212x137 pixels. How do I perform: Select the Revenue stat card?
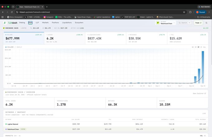[x=147, y=38]
